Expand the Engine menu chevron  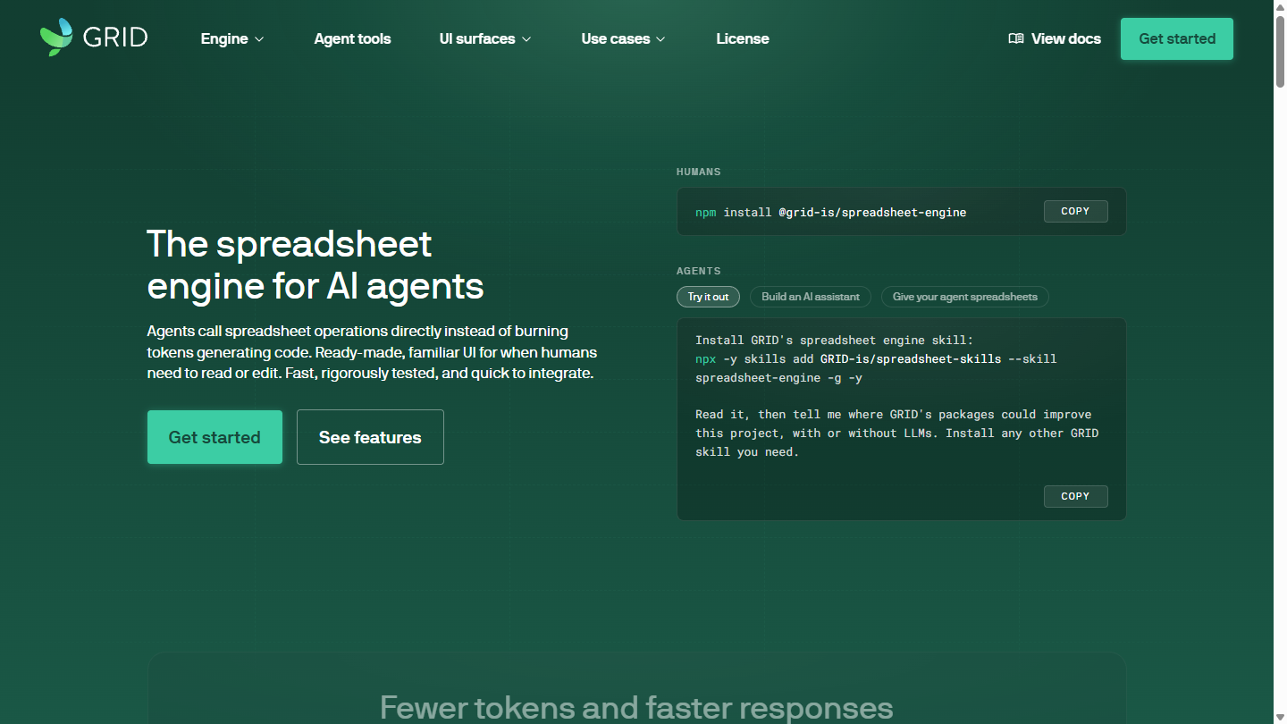pos(259,39)
